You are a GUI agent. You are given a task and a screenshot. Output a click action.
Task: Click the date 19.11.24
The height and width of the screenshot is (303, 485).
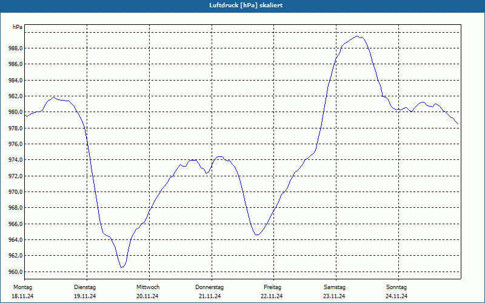coord(85,296)
